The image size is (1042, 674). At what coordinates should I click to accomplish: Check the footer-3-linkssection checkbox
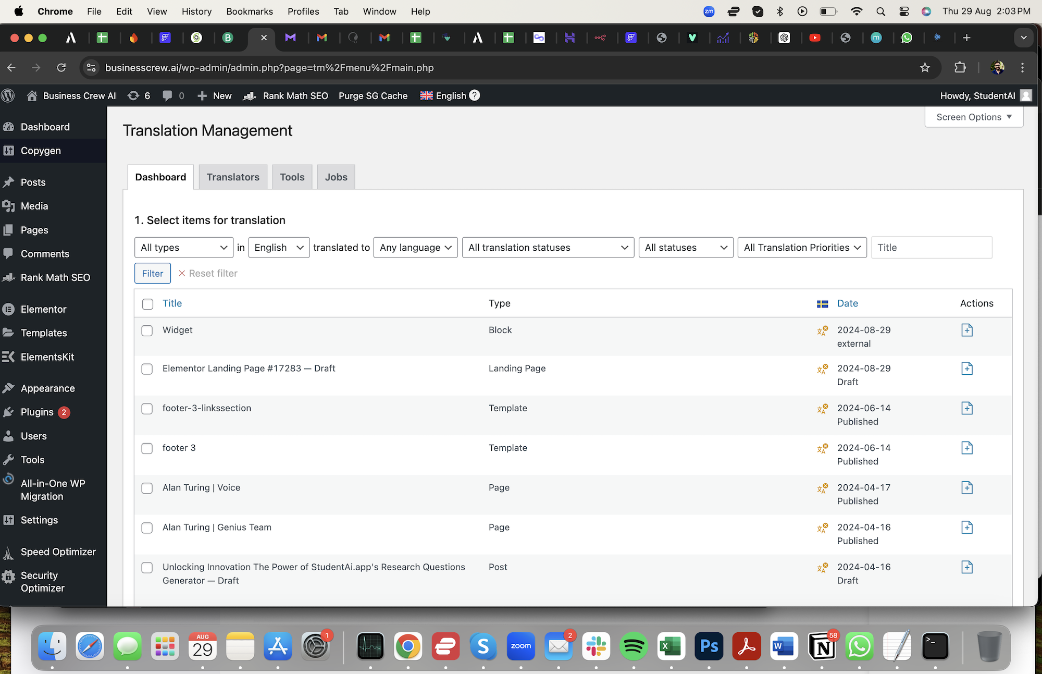point(147,409)
